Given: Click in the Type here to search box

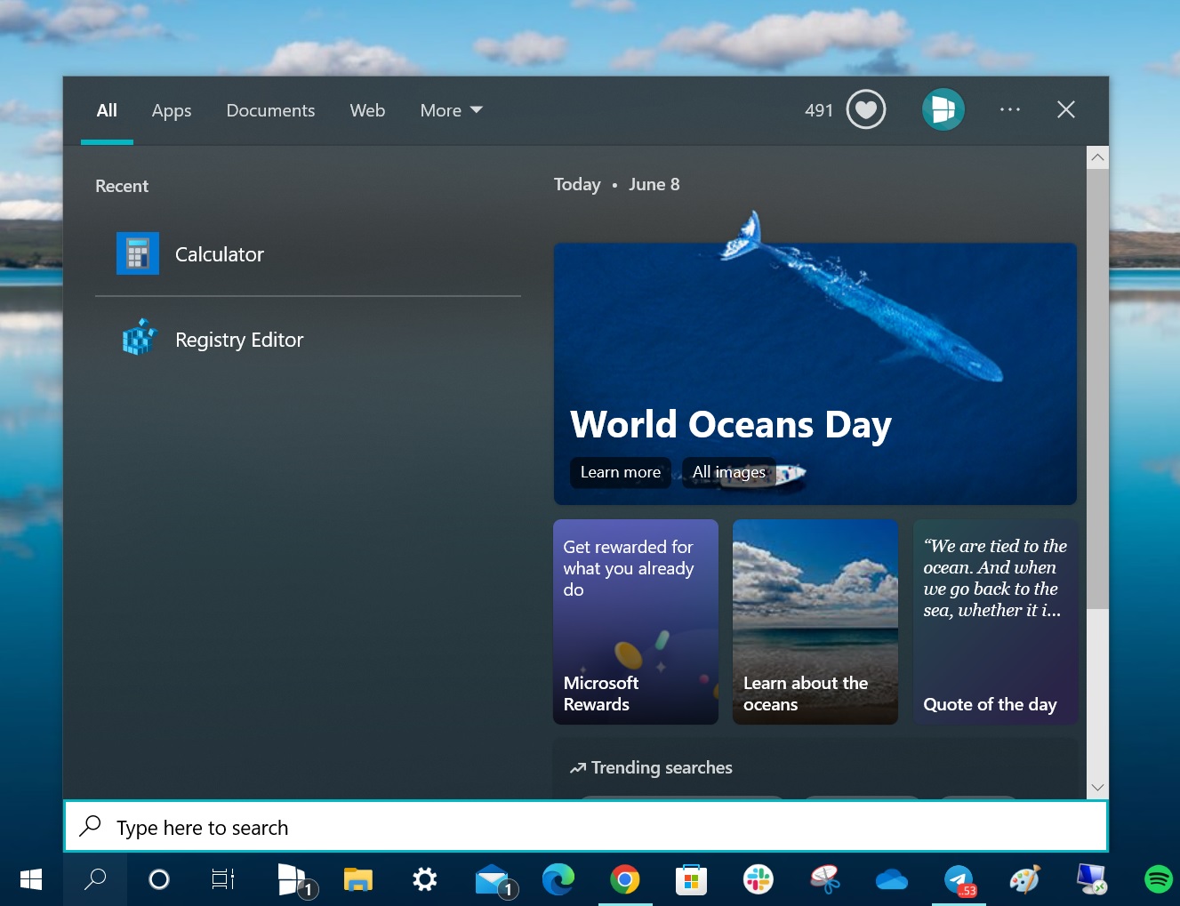Looking at the screenshot, I should (x=587, y=828).
